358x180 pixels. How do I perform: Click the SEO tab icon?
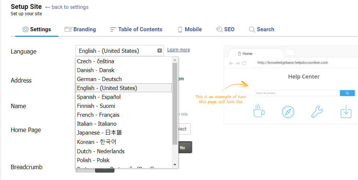click(219, 29)
